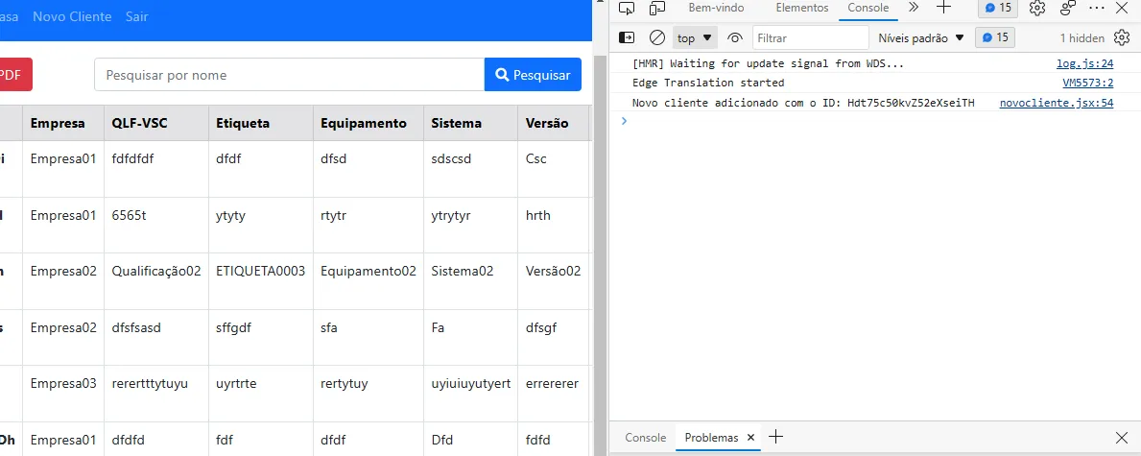
Task: Add a new DevTools tool with plus icon
Action: click(x=943, y=8)
